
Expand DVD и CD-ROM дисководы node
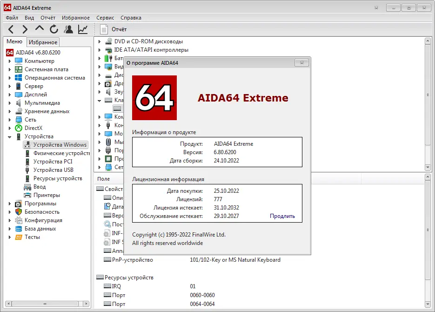click(x=99, y=41)
